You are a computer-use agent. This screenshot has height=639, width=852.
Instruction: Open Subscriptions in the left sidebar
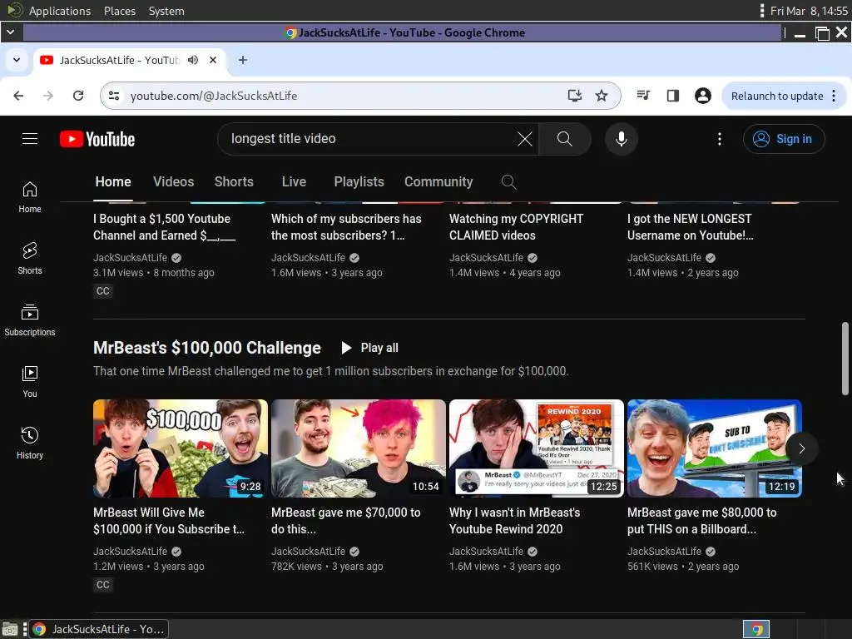tap(30, 320)
